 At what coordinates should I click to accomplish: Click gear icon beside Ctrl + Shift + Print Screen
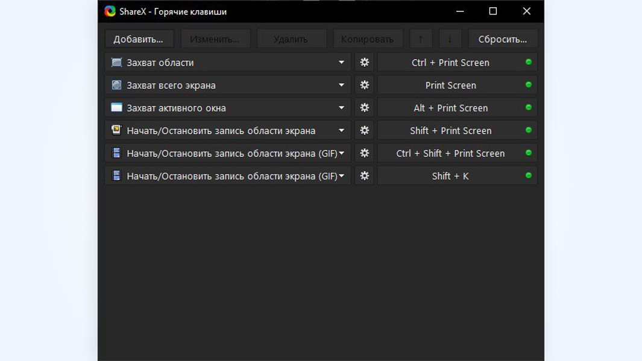pyautogui.click(x=364, y=153)
